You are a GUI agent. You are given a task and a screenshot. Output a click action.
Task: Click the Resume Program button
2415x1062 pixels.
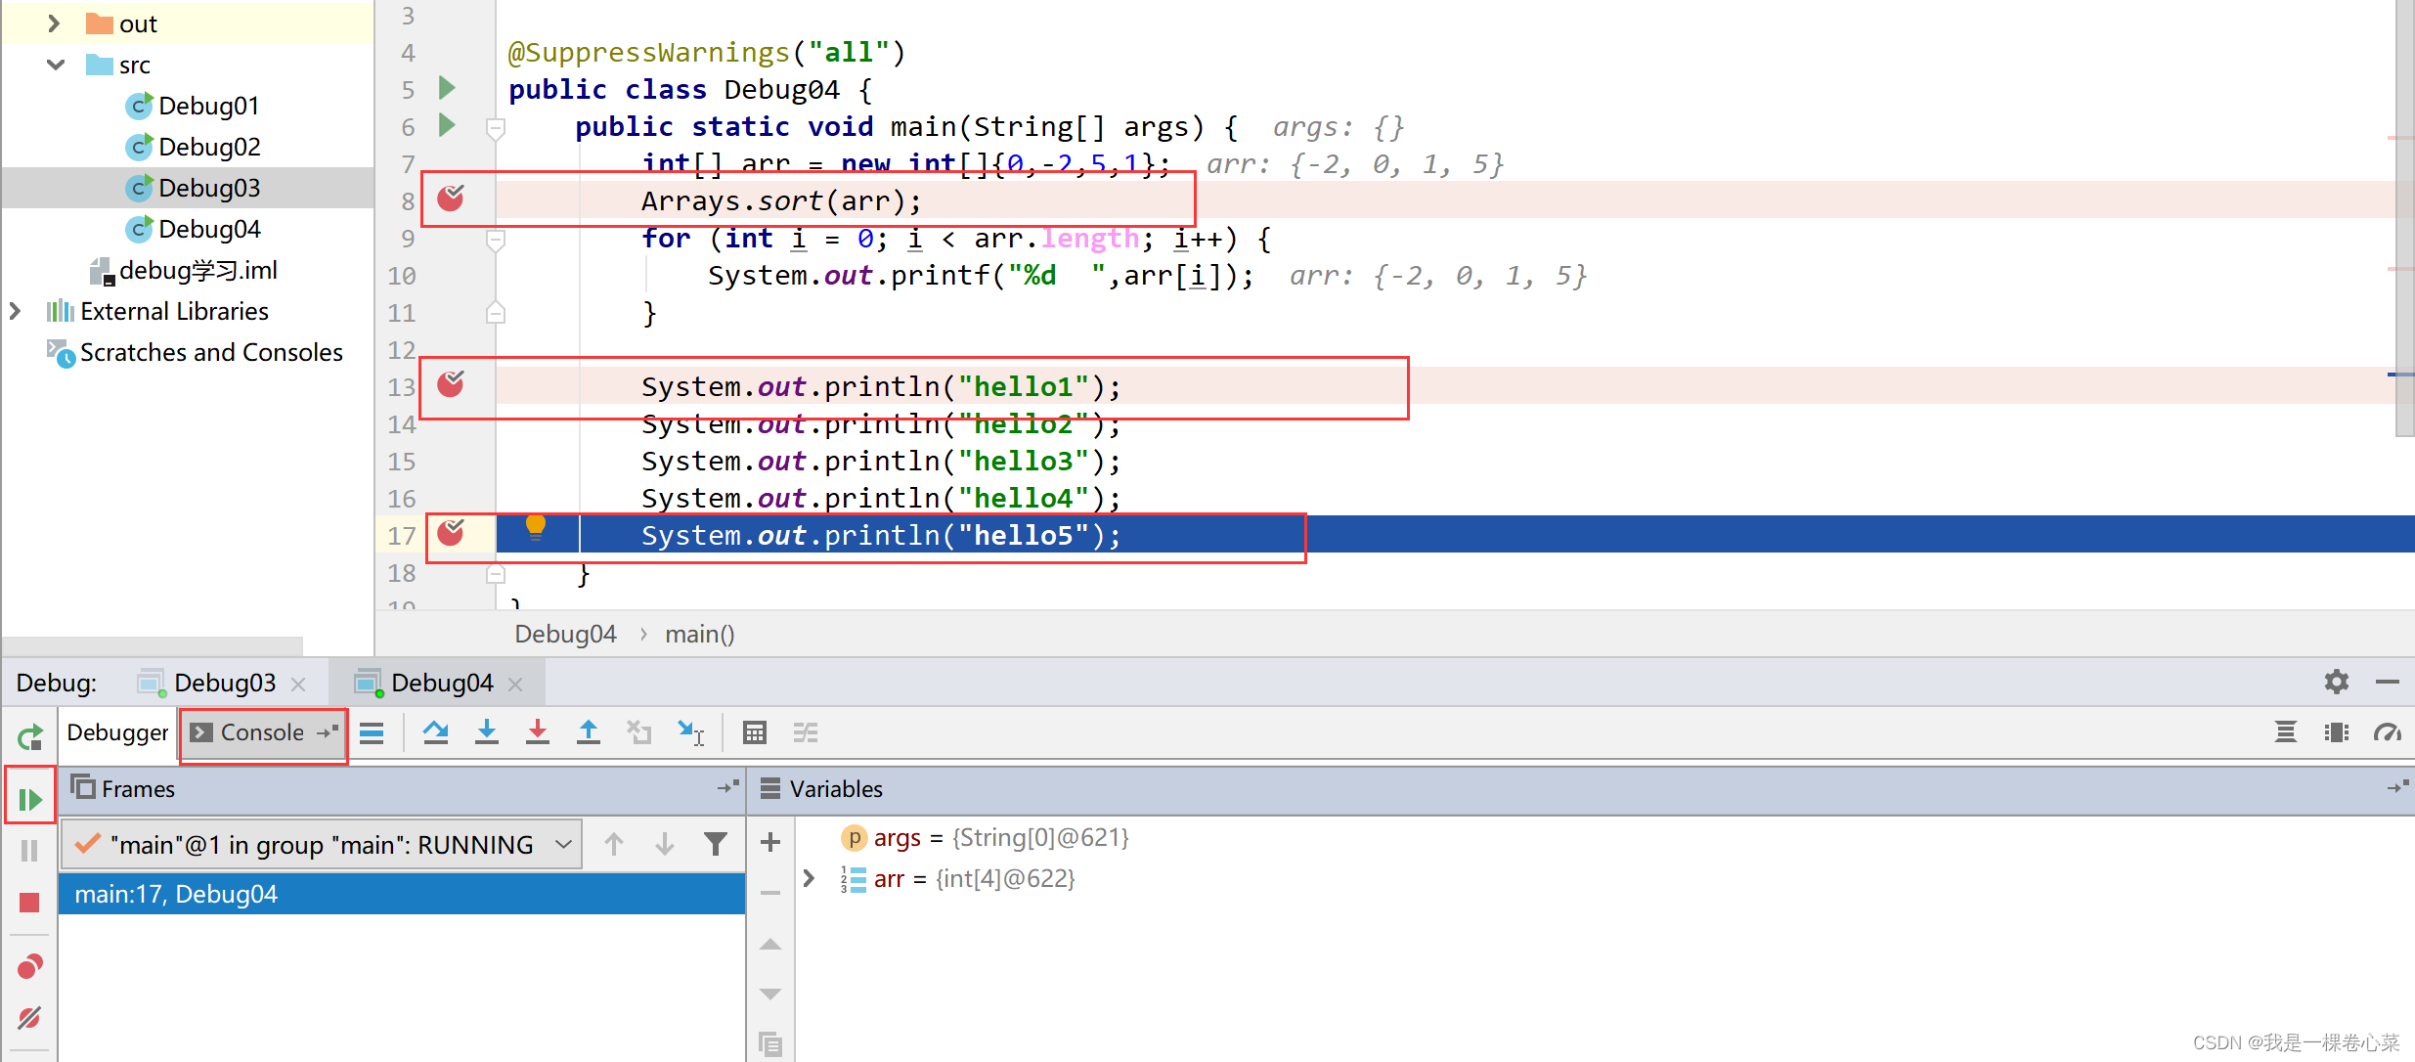tap(29, 799)
